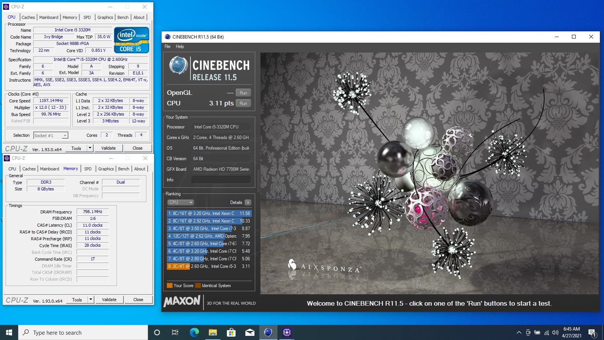Click Close button in top CPU-Z window
This screenshot has height=340, width=604.
pyautogui.click(x=137, y=148)
